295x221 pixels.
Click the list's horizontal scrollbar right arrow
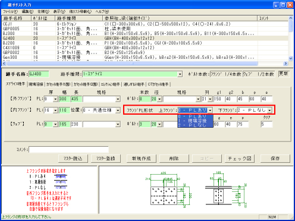[285, 64]
